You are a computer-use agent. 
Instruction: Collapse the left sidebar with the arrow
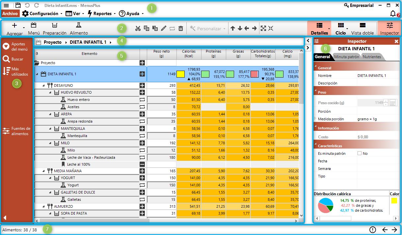pyautogui.click(x=5, y=217)
